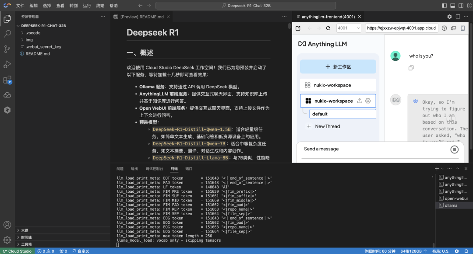473x254 pixels.
Task: Toggle the bottom panel layout button
Action: (x=452, y=6)
